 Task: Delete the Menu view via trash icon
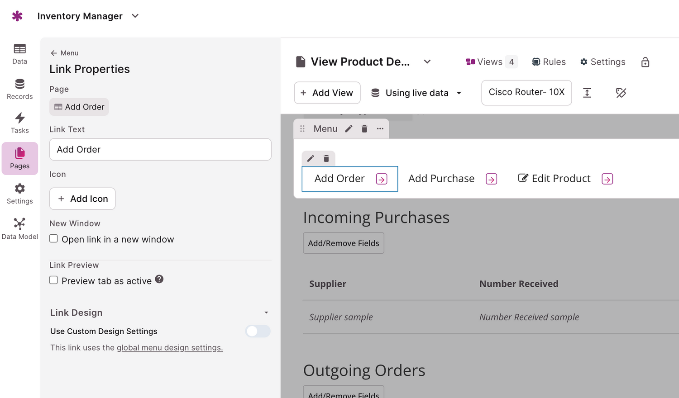[x=364, y=129]
